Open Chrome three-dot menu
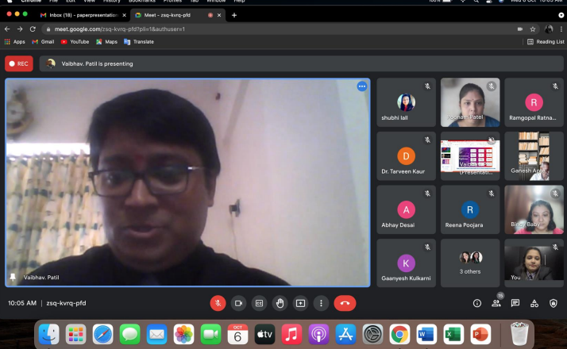This screenshot has height=349, width=567. pos(561,29)
